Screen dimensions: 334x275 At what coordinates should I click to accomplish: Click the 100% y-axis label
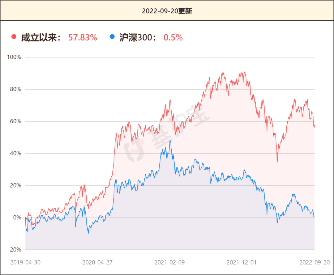[x=14, y=57]
